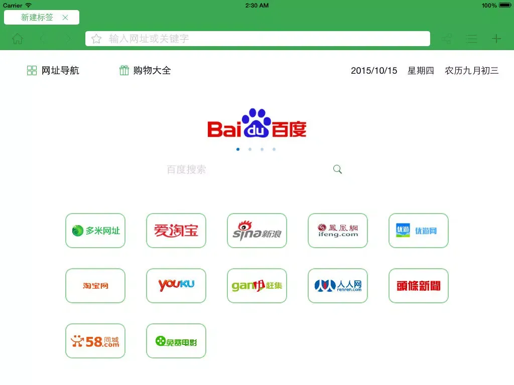Add a new tab with plus icon
This screenshot has height=385, width=514.
tap(496, 39)
